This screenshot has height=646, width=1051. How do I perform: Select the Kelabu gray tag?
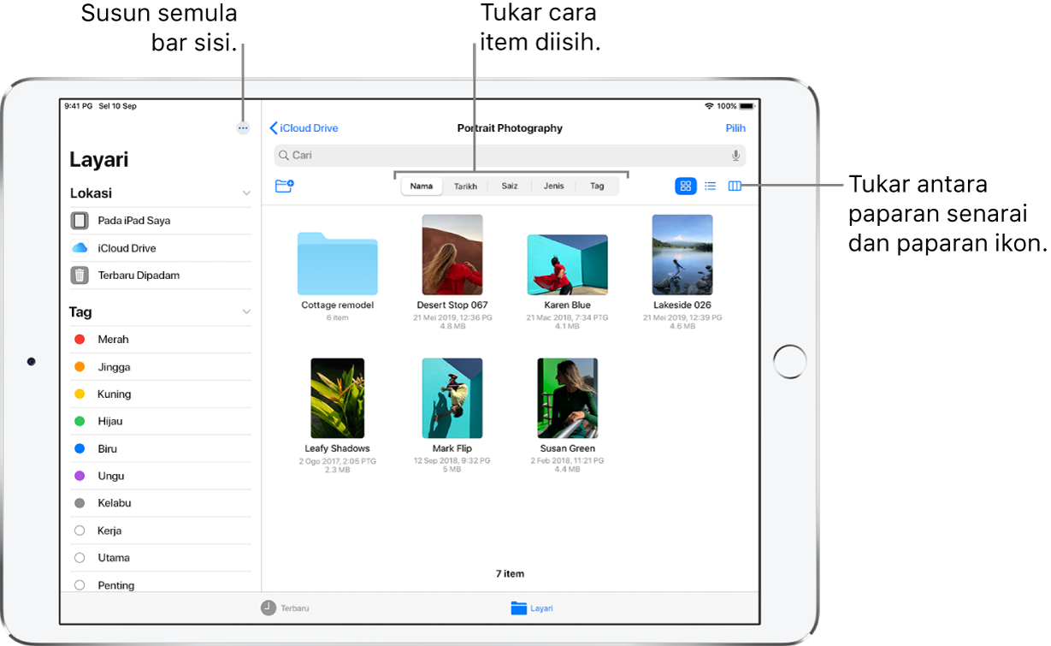click(x=161, y=503)
